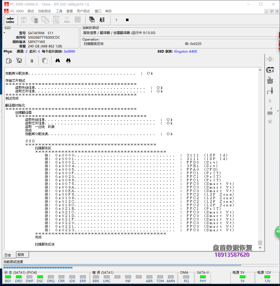Screen dimensions: 280x286
Task: Click the grid map toolbar icon
Action: click(78, 20)
